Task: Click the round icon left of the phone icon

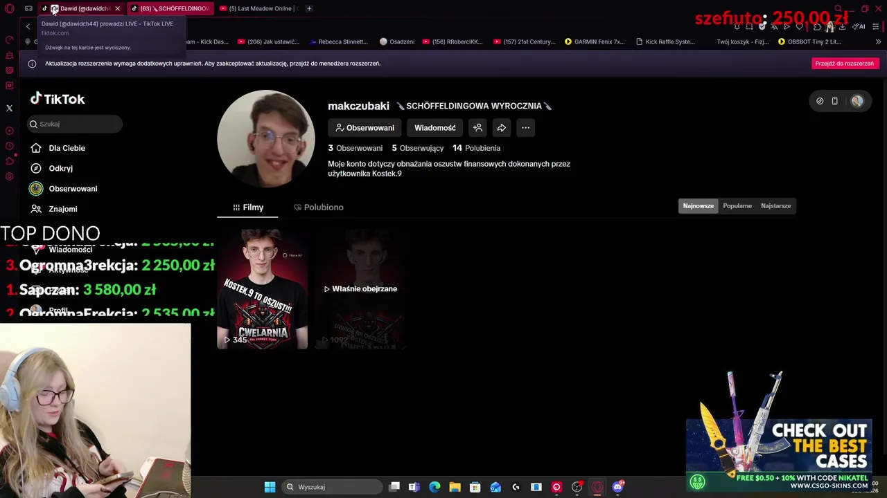Action: tap(820, 101)
